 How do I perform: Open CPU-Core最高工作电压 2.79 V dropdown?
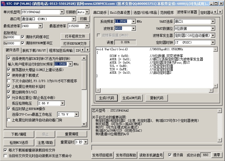(77, 114)
